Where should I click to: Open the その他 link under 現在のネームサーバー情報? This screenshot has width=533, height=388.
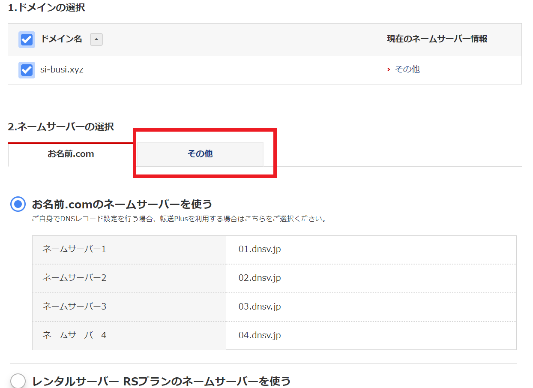click(x=407, y=69)
